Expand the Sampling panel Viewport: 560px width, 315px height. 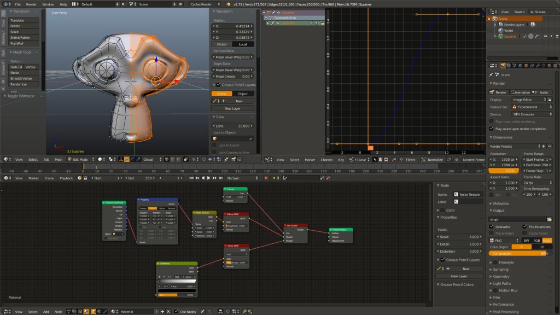pos(500,270)
